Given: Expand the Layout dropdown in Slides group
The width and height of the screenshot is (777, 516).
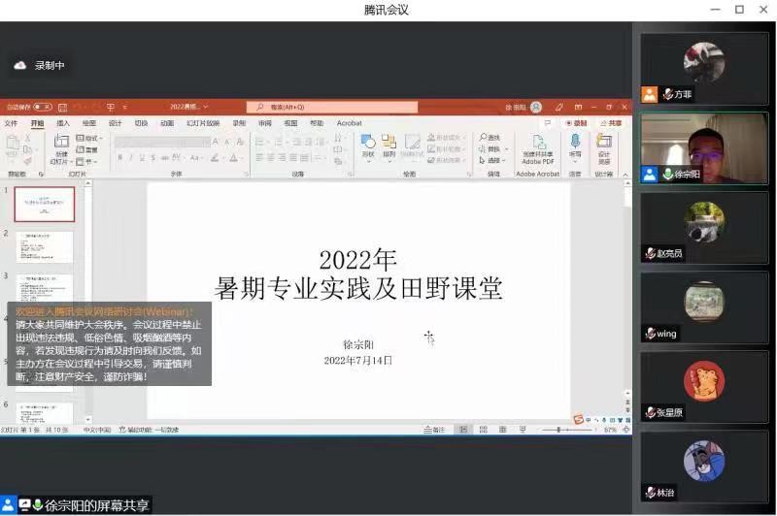Looking at the screenshot, I should pos(90,139).
